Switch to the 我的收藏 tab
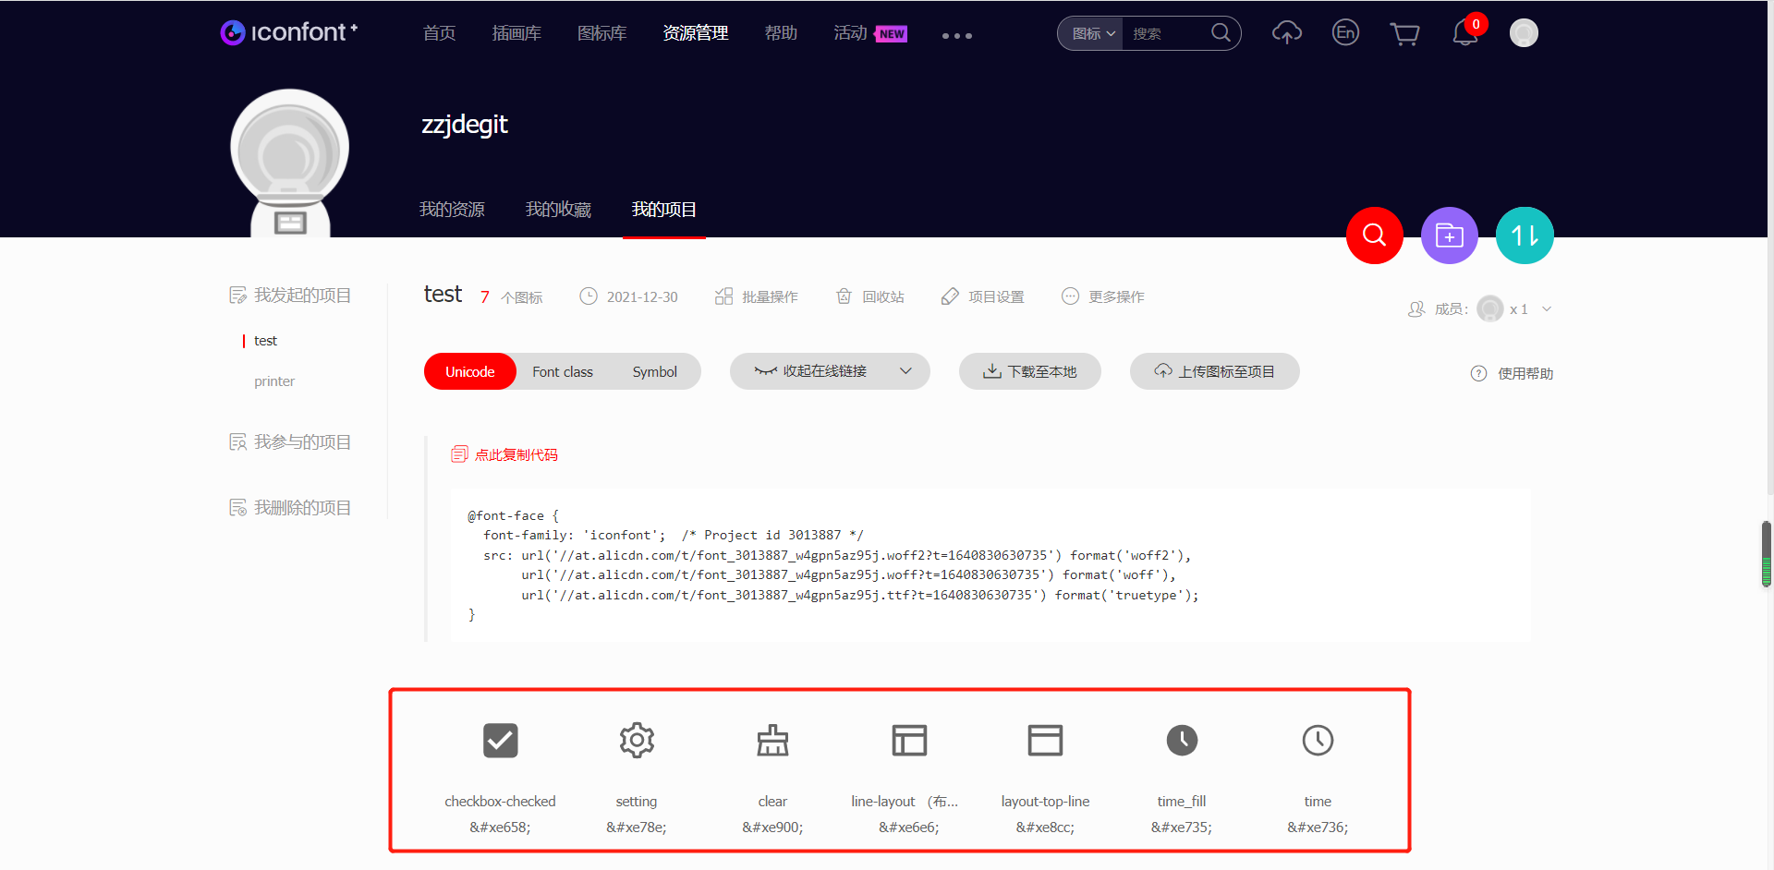 point(557,210)
